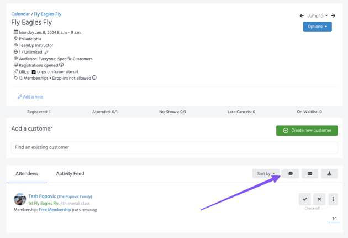The height and width of the screenshot is (238, 348).
Task: Click the drop-ins not allowed info icon
Action: pos(94,78)
